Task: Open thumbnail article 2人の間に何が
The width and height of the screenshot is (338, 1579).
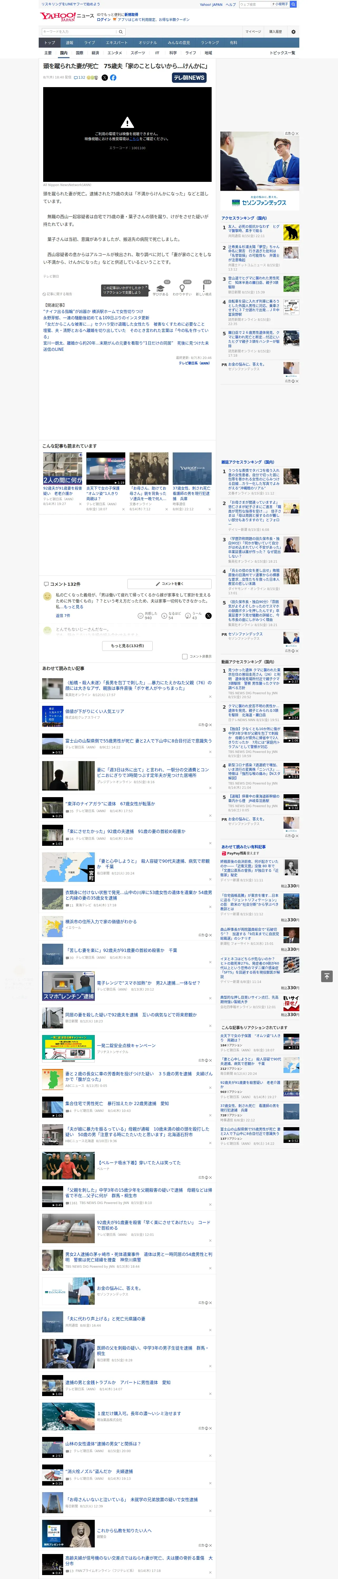Action: (x=63, y=469)
